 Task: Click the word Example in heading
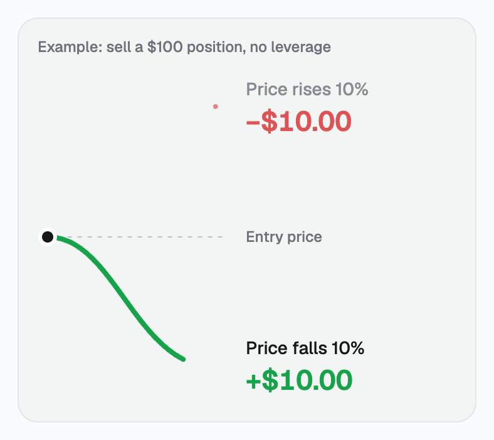tap(70, 47)
